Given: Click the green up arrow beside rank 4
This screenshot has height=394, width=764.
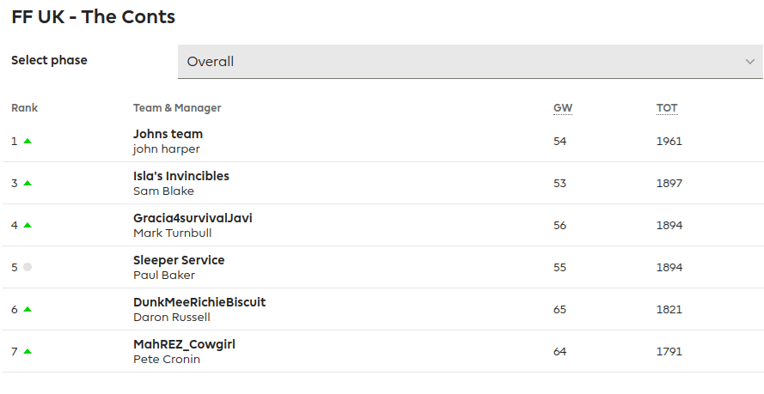Looking at the screenshot, I should [x=28, y=225].
